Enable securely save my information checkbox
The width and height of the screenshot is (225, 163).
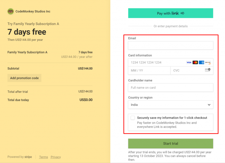click(133, 118)
